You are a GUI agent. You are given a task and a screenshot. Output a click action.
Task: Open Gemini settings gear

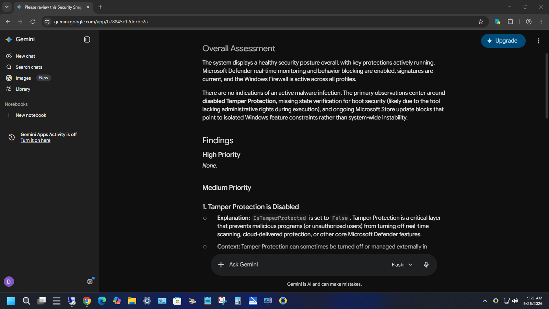pyautogui.click(x=90, y=282)
